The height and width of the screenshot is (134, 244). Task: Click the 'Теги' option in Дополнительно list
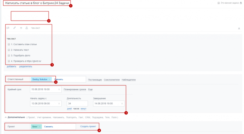point(107,118)
